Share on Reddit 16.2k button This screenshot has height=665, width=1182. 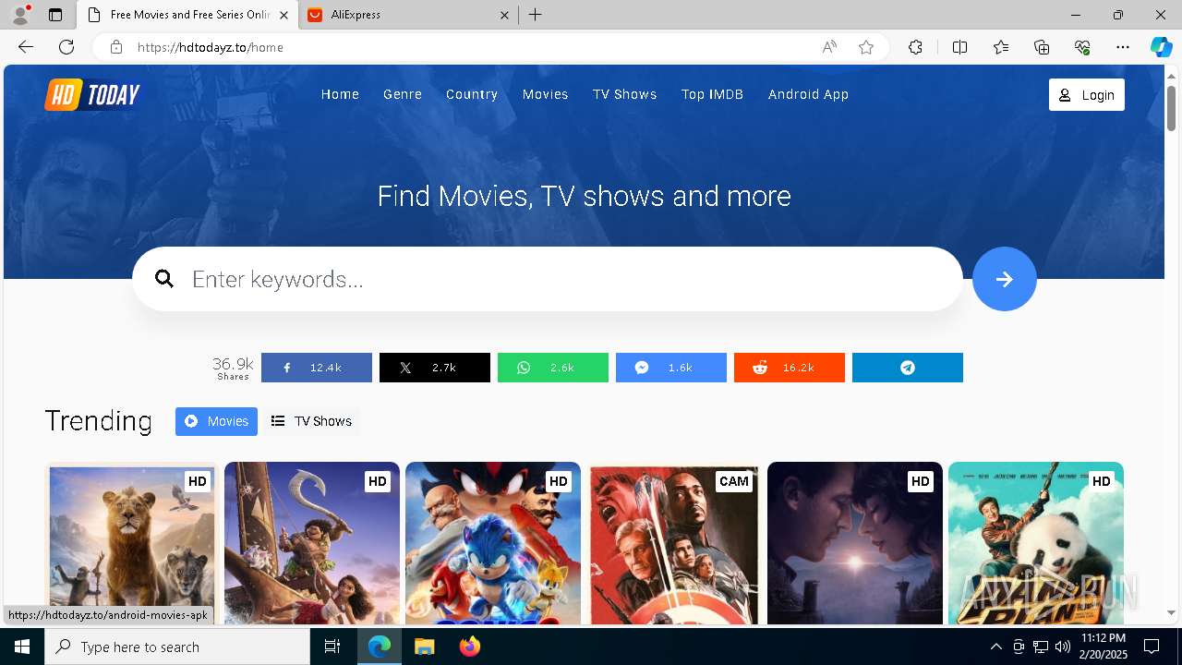pos(790,368)
